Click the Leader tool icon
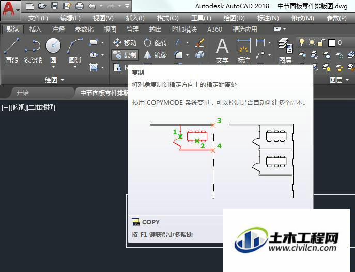355x272 pixels. coord(260,55)
